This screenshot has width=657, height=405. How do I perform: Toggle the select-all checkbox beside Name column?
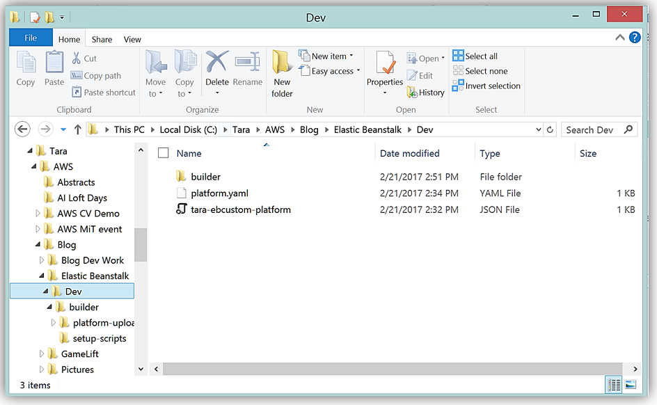[x=164, y=153]
